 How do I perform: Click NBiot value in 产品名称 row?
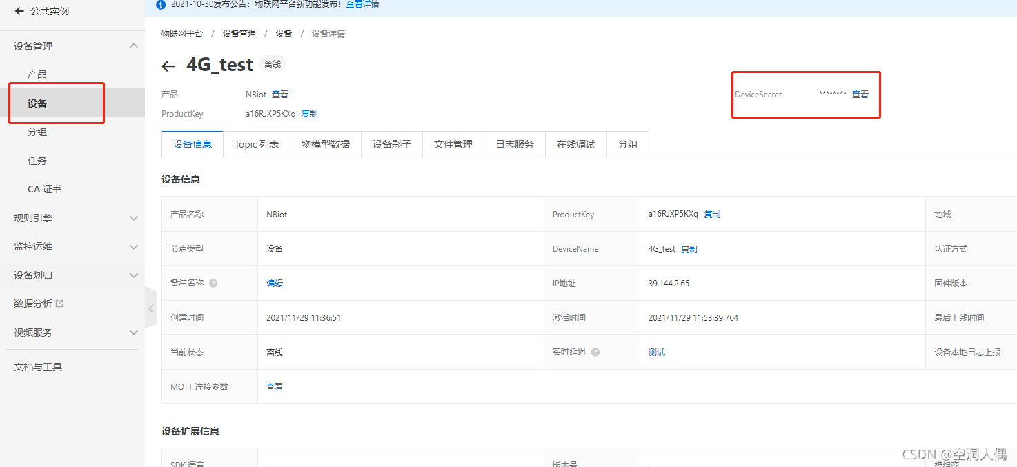click(x=277, y=215)
